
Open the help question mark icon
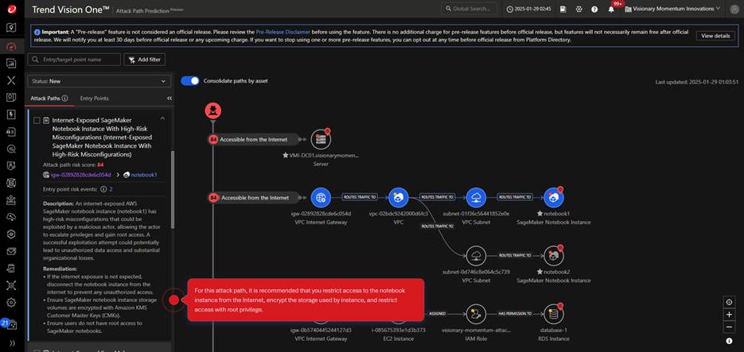click(594, 9)
